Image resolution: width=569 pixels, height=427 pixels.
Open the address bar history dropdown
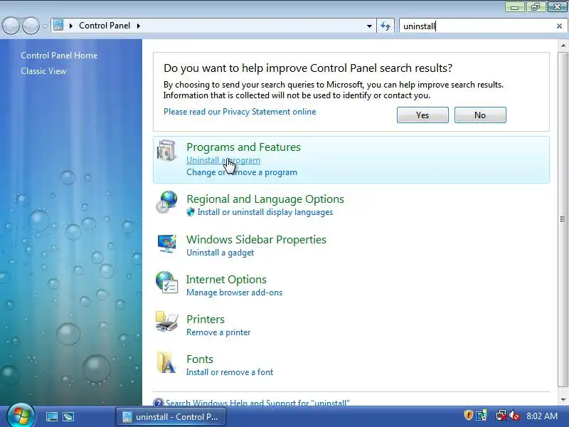[x=369, y=26]
